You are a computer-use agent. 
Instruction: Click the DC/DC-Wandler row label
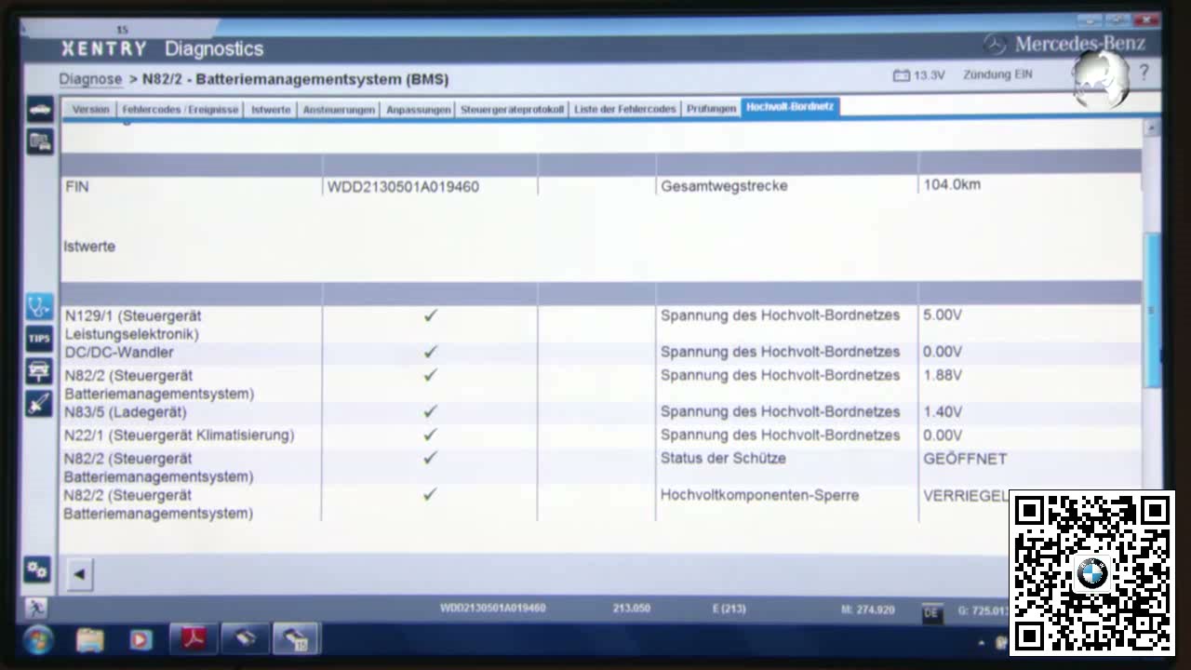tap(119, 353)
